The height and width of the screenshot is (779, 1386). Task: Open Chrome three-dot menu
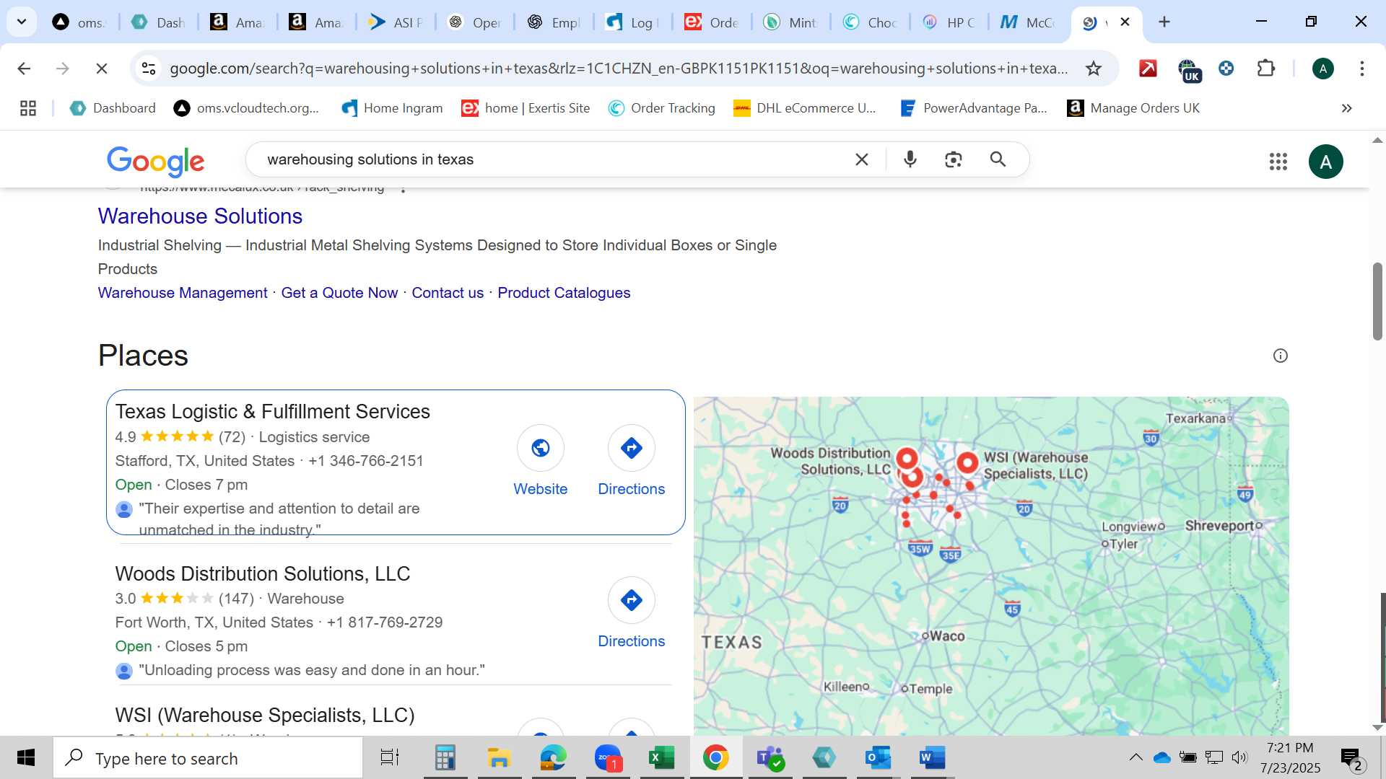point(1361,69)
